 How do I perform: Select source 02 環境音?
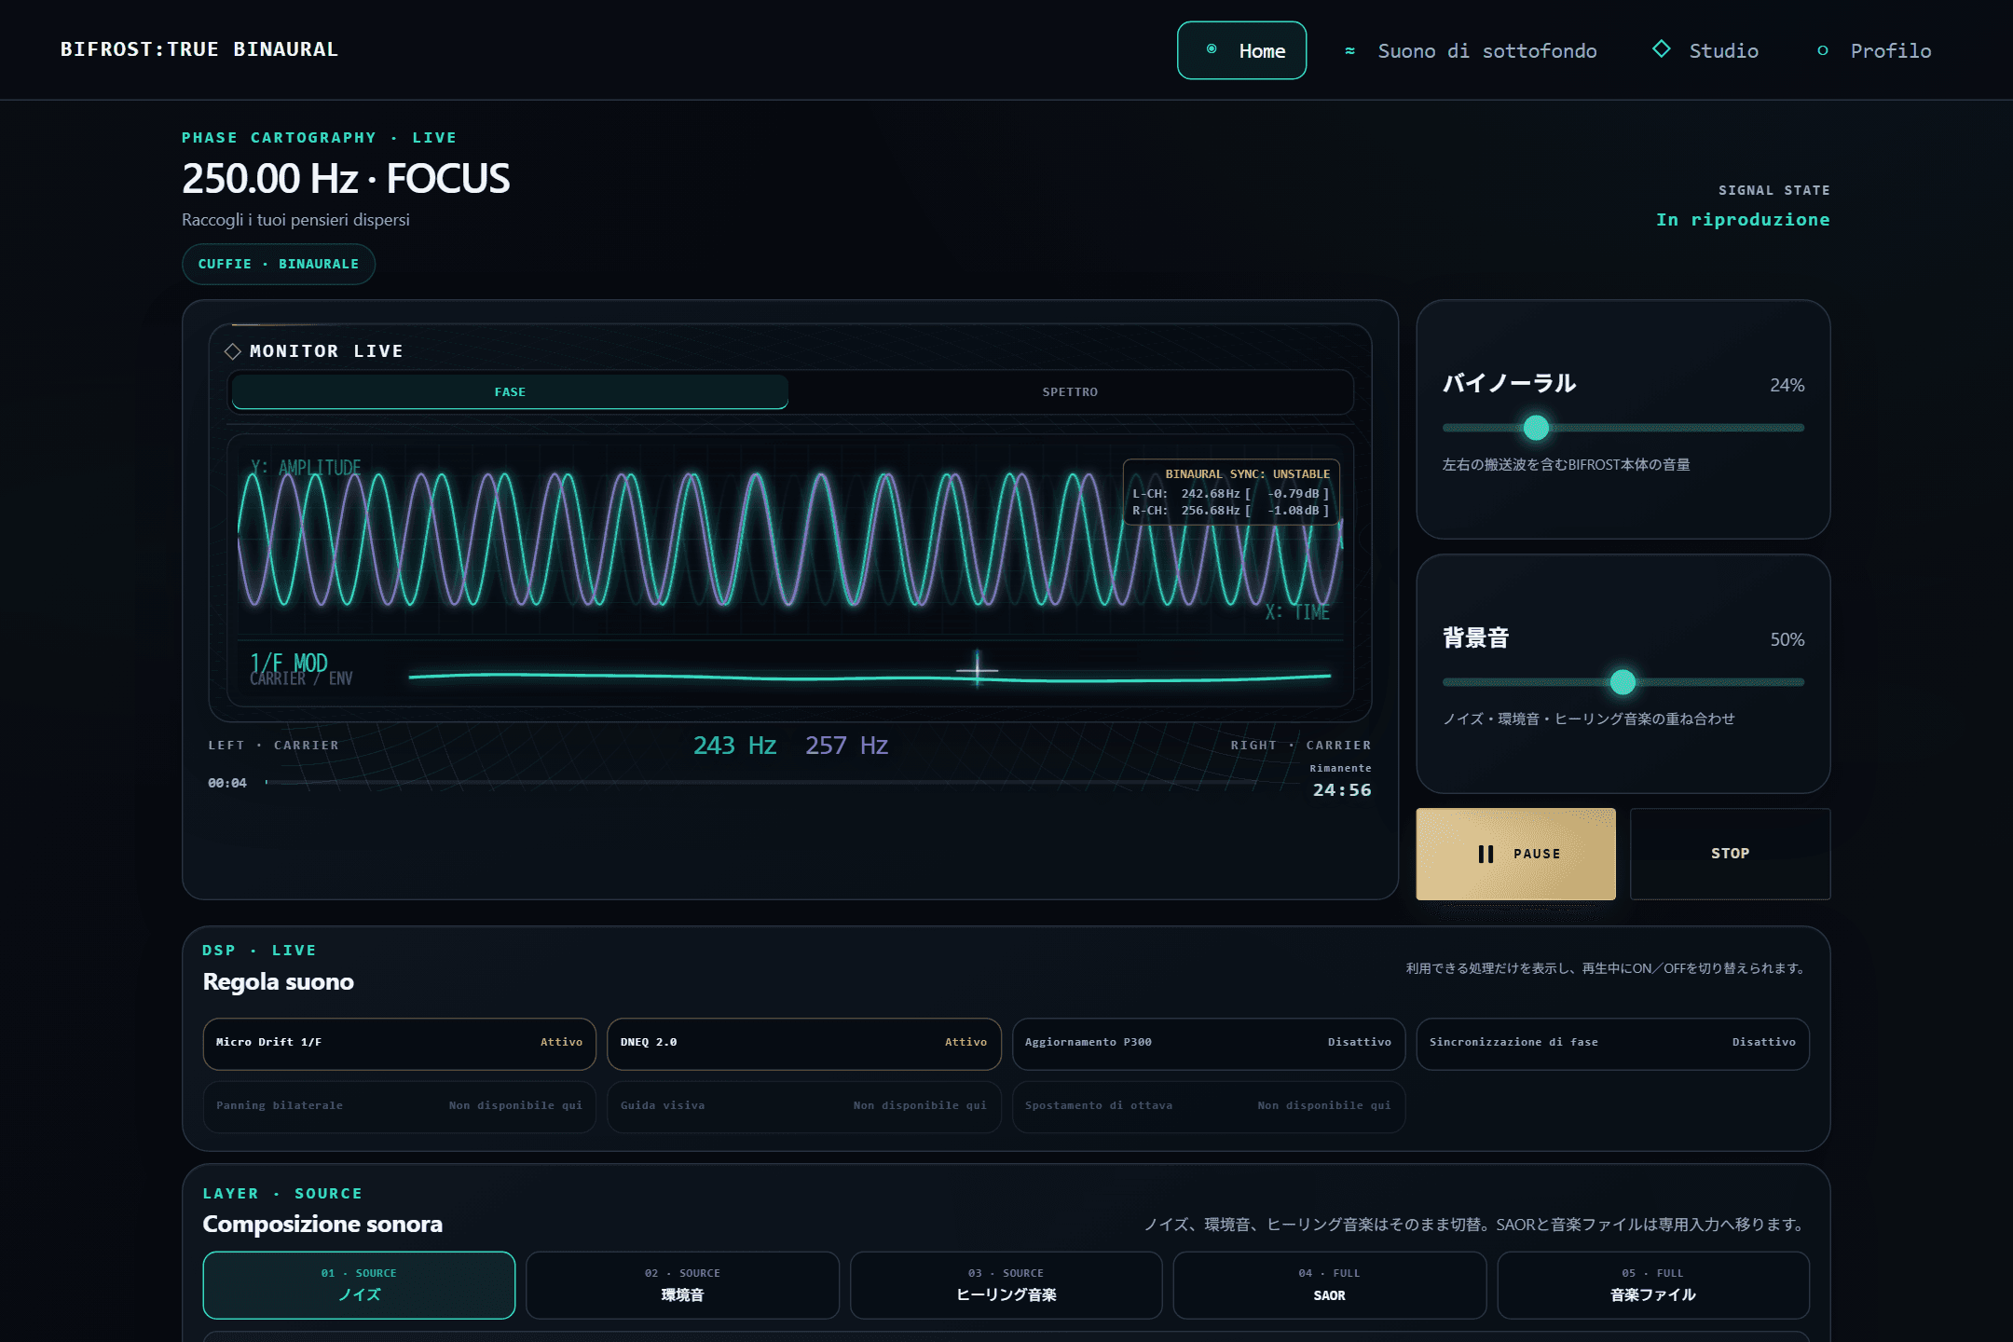point(682,1285)
